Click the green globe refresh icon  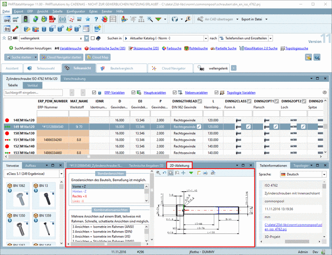click(x=35, y=19)
